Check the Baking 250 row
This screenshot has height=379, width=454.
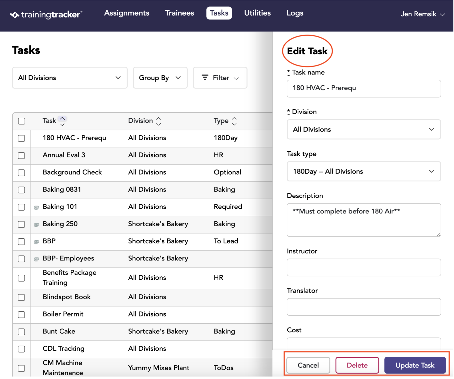point(21,224)
